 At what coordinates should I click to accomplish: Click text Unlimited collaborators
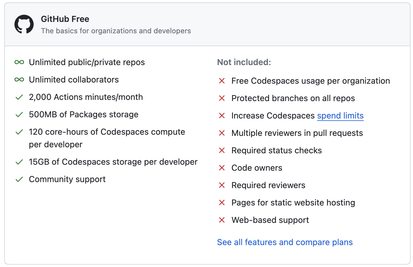pyautogui.click(x=74, y=79)
